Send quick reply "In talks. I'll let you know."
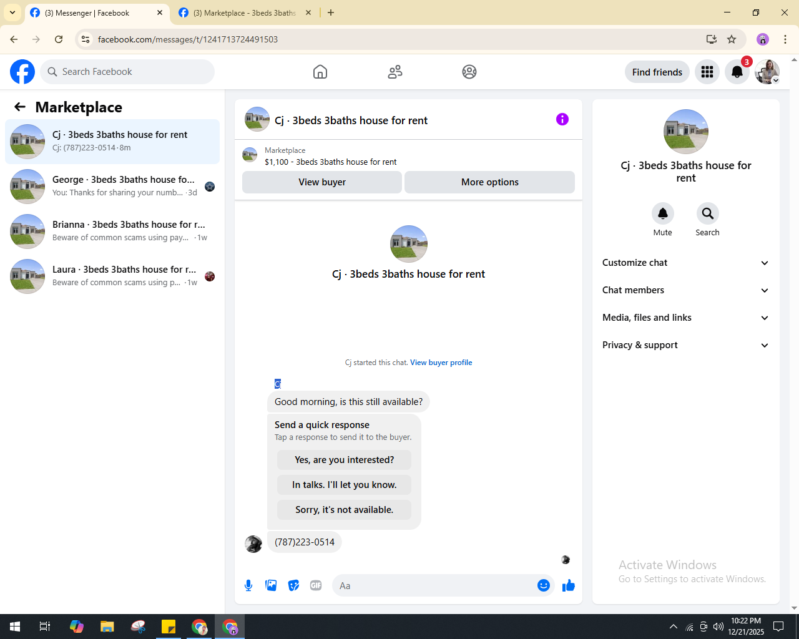This screenshot has width=799, height=639. click(345, 485)
